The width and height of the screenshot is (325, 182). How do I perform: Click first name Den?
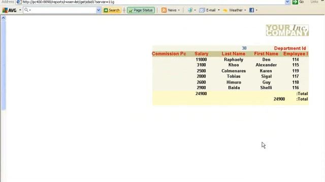click(x=266, y=60)
